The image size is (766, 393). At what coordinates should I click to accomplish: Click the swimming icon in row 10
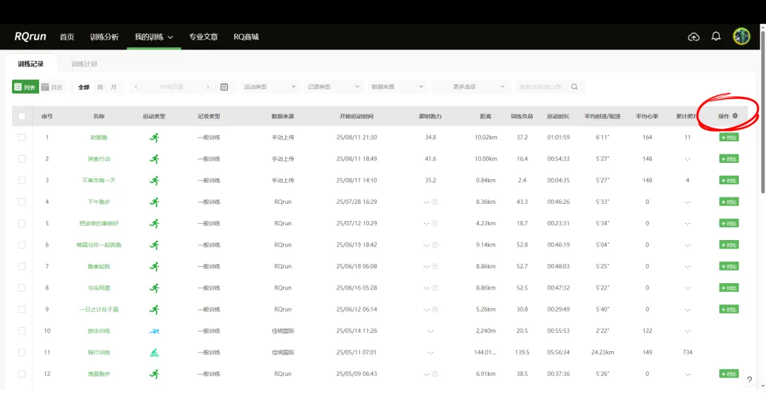pyautogui.click(x=154, y=331)
